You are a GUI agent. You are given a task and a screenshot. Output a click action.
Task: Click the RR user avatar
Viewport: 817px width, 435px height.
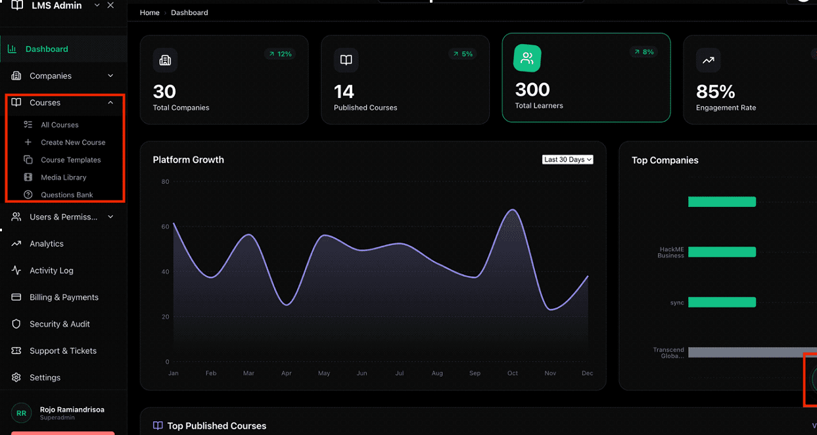tap(22, 413)
